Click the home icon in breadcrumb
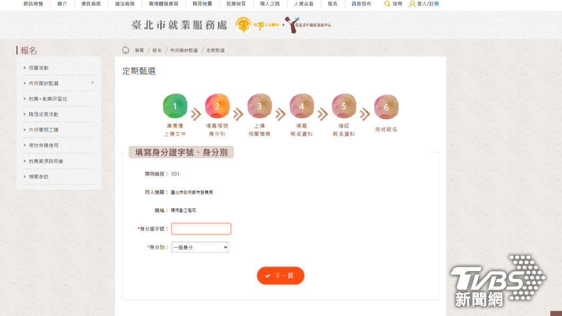Image resolution: width=562 pixels, height=316 pixels. [126, 50]
